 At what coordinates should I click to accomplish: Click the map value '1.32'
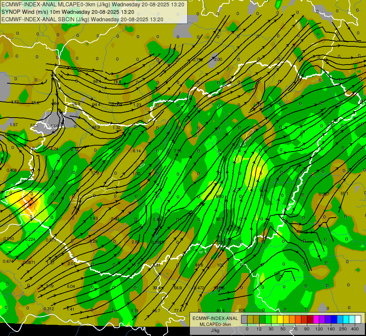pyautogui.click(x=117, y=128)
